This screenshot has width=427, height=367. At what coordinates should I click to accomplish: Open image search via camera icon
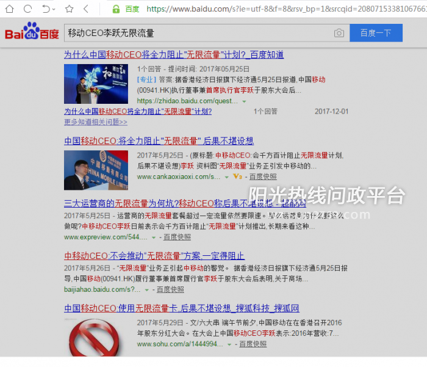click(x=339, y=33)
